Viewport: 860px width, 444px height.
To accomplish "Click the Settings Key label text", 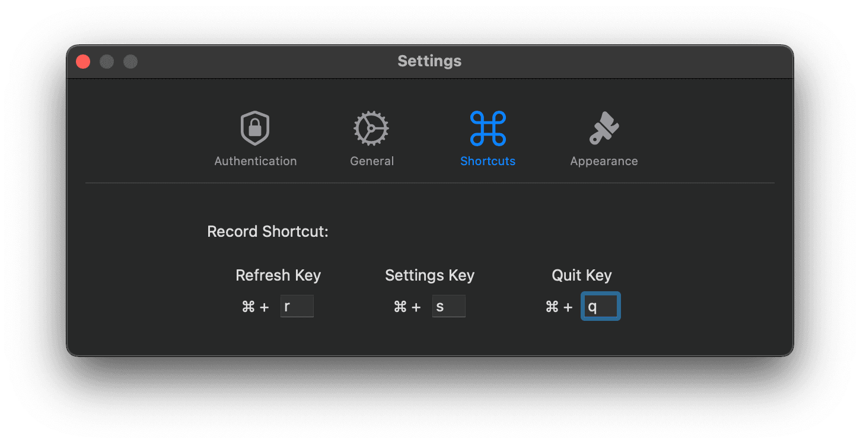I will coord(430,275).
